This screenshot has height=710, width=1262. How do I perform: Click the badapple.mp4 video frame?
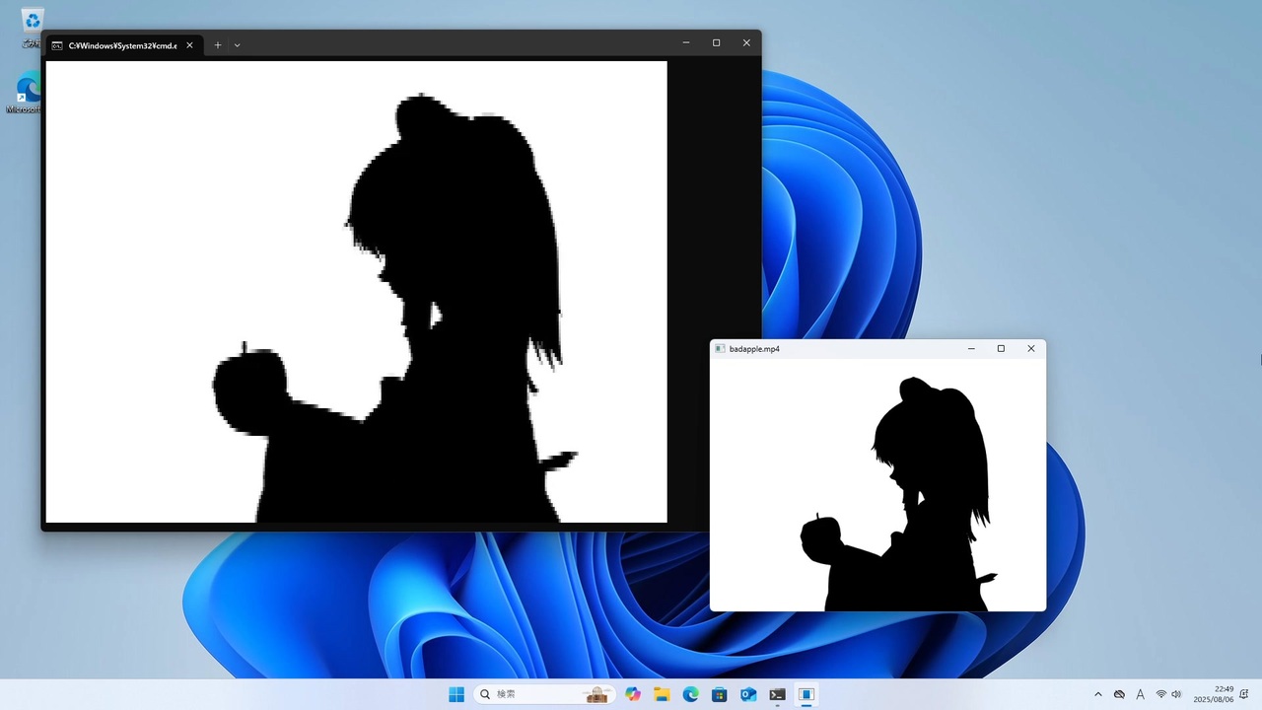click(x=877, y=485)
